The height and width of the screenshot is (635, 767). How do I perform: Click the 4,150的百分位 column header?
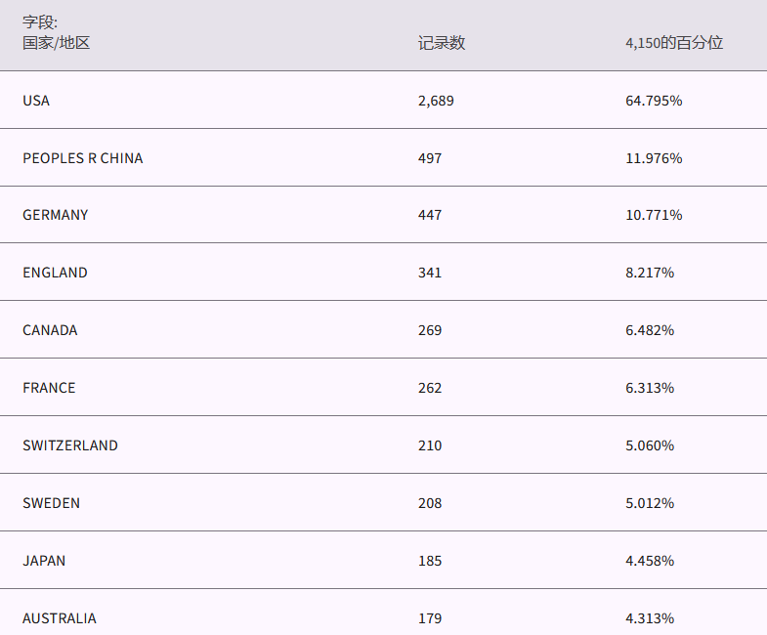[674, 43]
